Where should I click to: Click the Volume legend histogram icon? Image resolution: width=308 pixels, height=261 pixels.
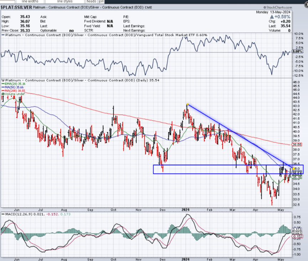click(x=2, y=94)
